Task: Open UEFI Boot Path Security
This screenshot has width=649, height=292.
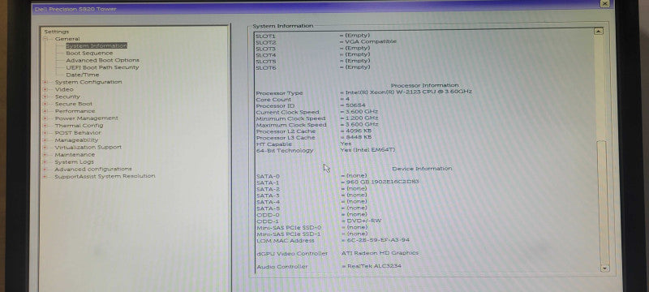Action: pyautogui.click(x=102, y=67)
